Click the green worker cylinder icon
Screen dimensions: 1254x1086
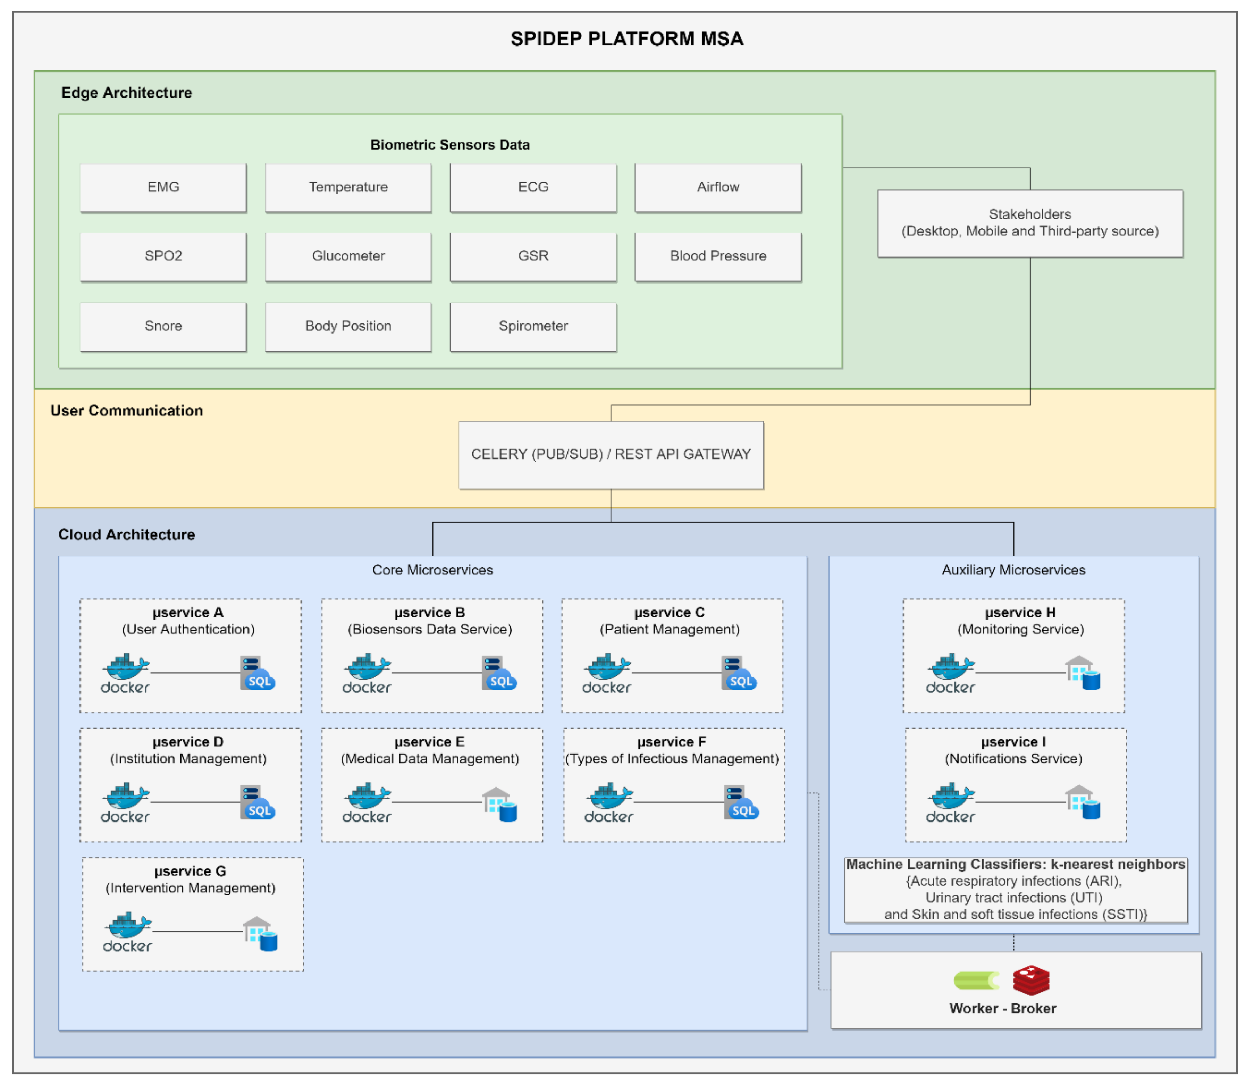click(x=976, y=980)
